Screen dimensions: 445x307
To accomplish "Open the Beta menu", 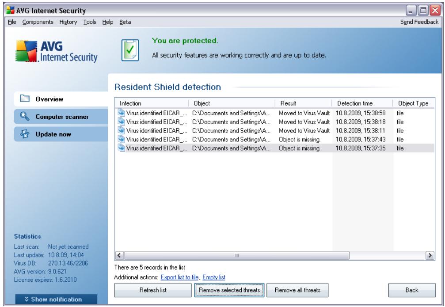I will (x=125, y=22).
